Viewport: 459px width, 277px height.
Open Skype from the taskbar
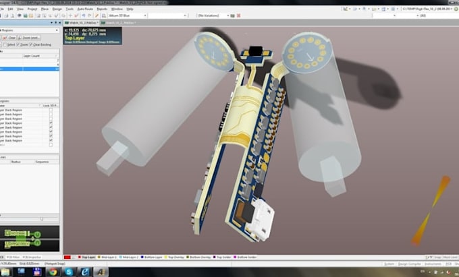point(69,272)
